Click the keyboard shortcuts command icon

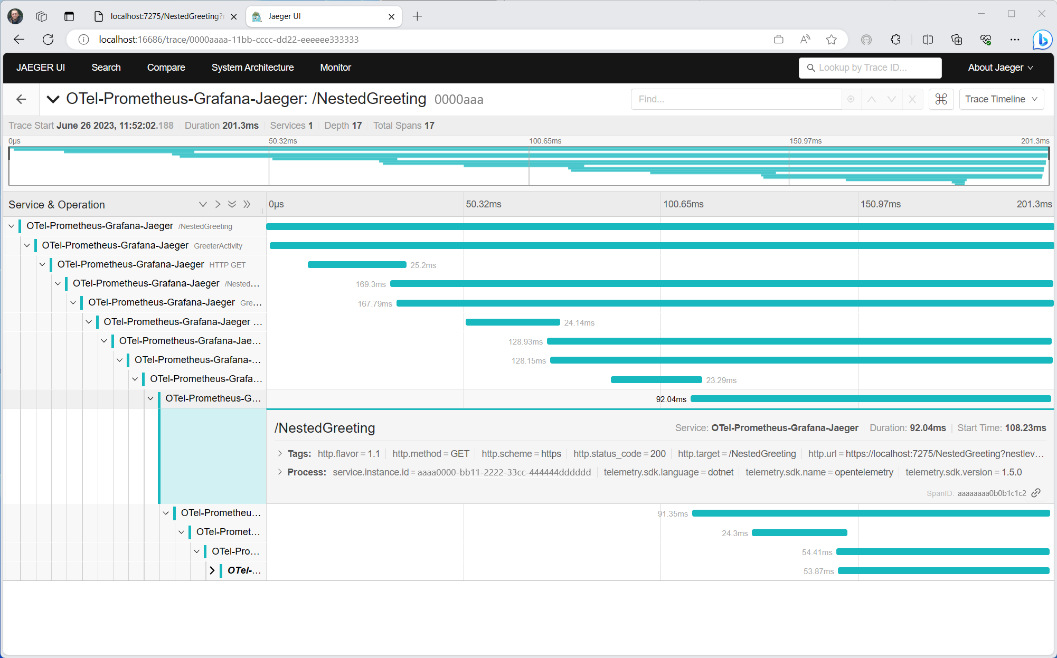[x=941, y=99]
